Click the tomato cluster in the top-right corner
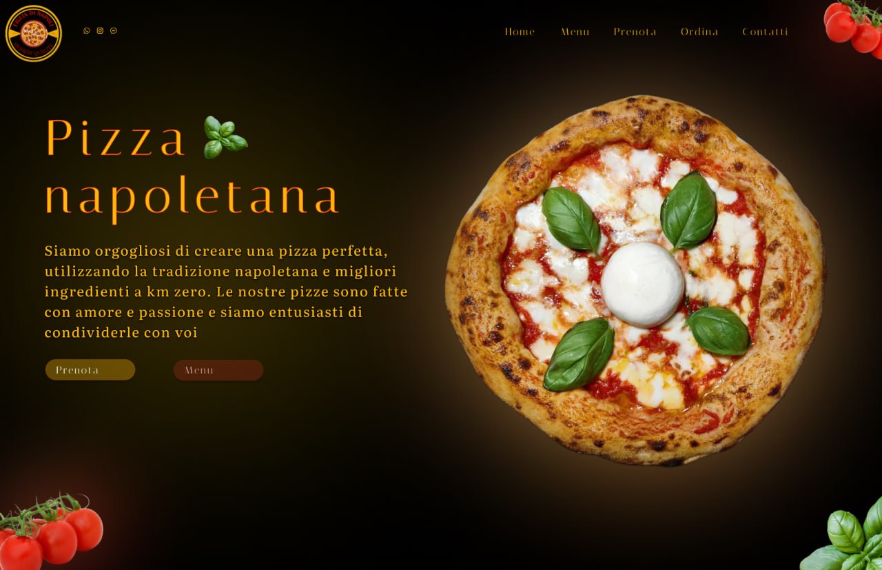Image resolution: width=882 pixels, height=570 pixels. [x=854, y=28]
